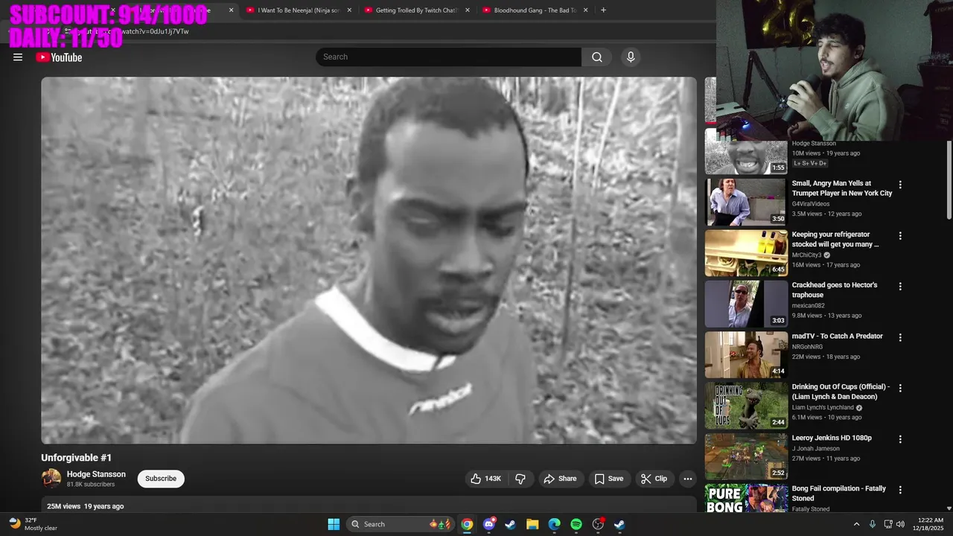Expand the video description box
The width and height of the screenshot is (953, 536).
pyautogui.click(x=369, y=505)
